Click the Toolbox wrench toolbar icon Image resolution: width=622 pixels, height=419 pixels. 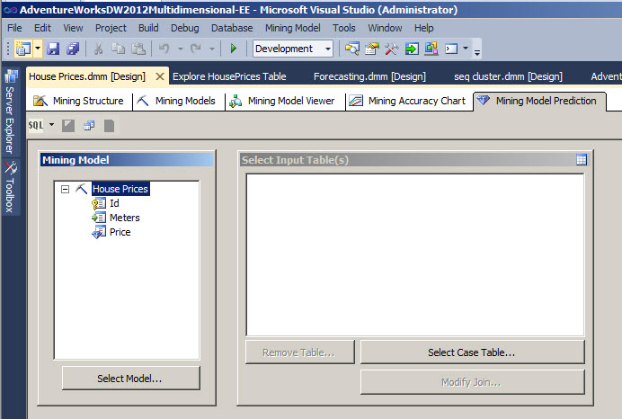click(392, 49)
